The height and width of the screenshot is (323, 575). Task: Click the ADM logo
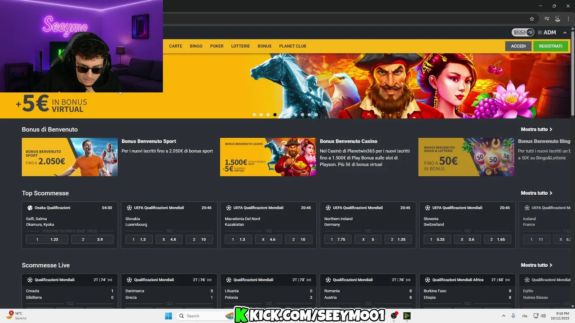547,32
